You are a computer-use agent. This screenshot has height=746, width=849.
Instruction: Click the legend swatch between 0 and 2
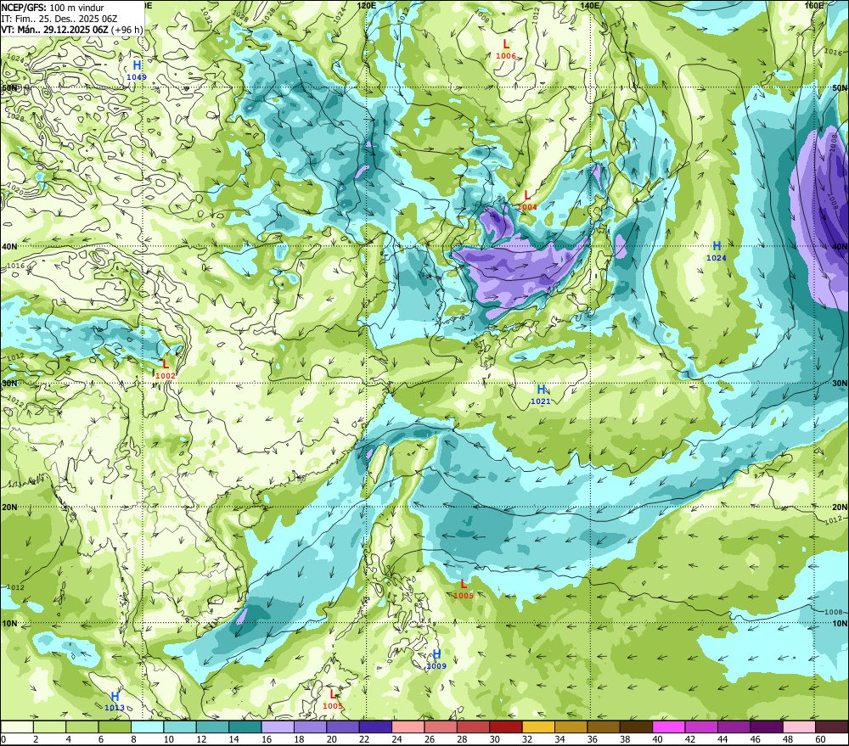coord(17,726)
